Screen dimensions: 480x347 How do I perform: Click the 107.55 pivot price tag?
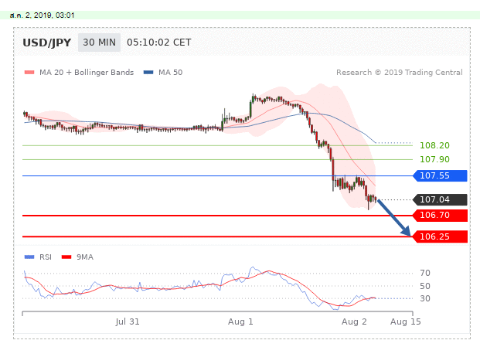pos(441,175)
